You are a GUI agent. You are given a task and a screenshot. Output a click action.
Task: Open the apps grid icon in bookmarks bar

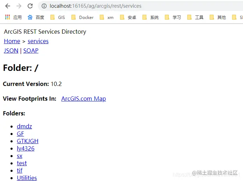(7, 17)
